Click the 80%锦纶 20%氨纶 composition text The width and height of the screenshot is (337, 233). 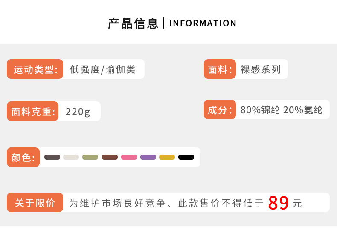[x=282, y=110]
